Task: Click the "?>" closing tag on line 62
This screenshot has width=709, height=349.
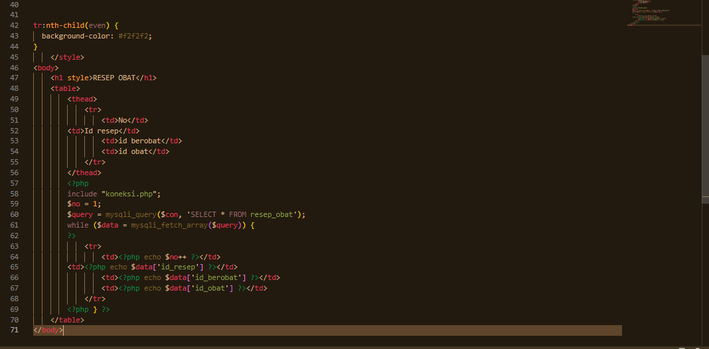Action: pyautogui.click(x=72, y=236)
